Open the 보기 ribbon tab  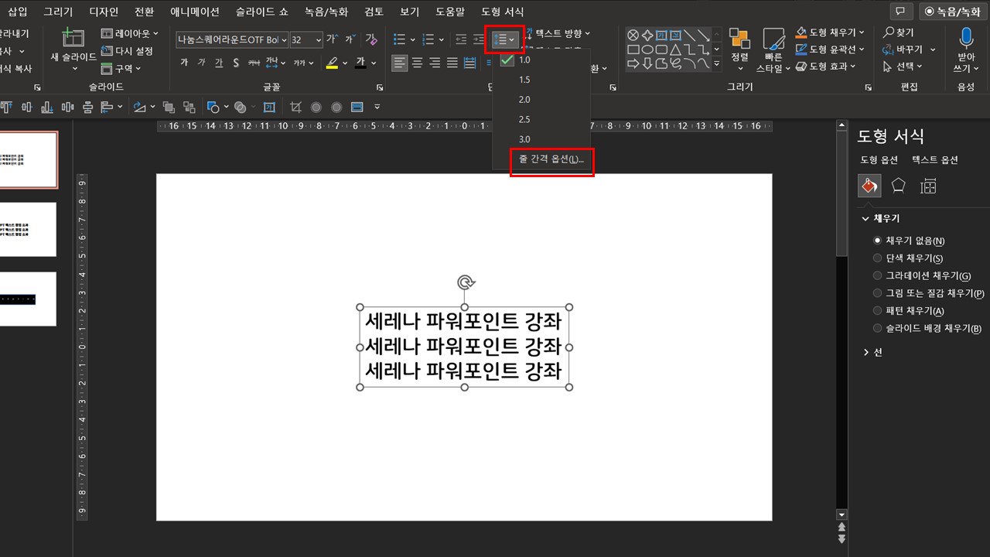tap(410, 12)
